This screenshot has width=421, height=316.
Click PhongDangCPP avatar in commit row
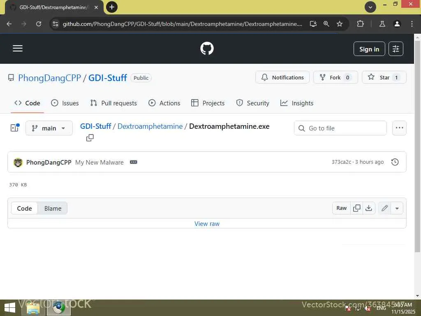(x=18, y=162)
